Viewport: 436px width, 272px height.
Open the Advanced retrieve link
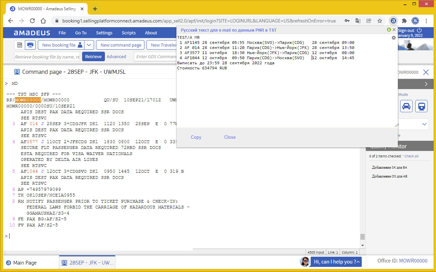coord(116,57)
